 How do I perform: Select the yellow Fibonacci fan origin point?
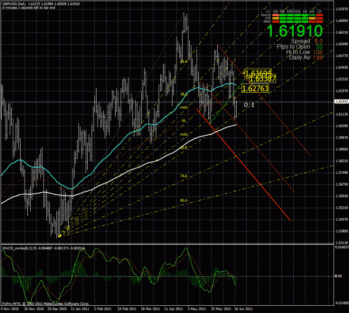[60, 235]
